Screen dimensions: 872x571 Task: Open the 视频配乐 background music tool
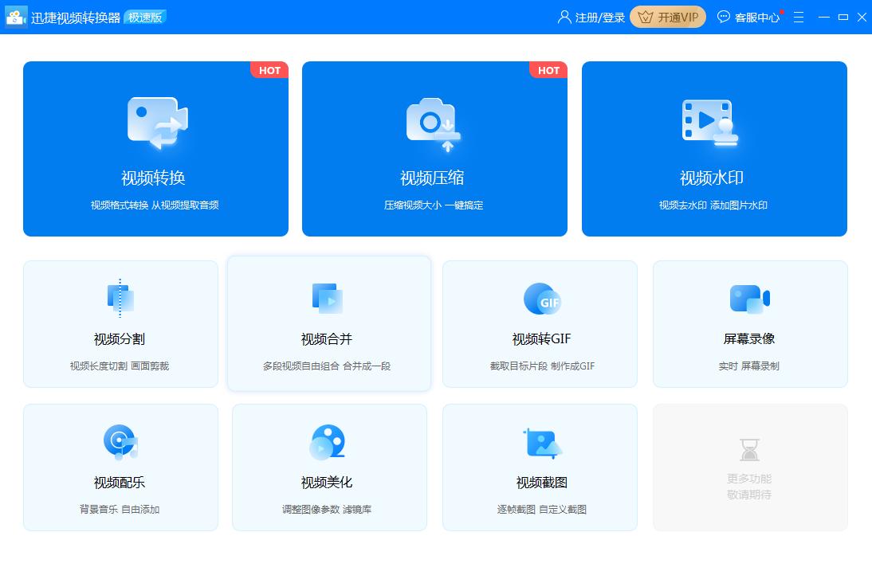tap(120, 467)
